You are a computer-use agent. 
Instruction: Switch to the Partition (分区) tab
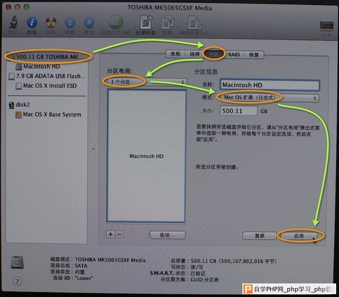pyautogui.click(x=214, y=54)
